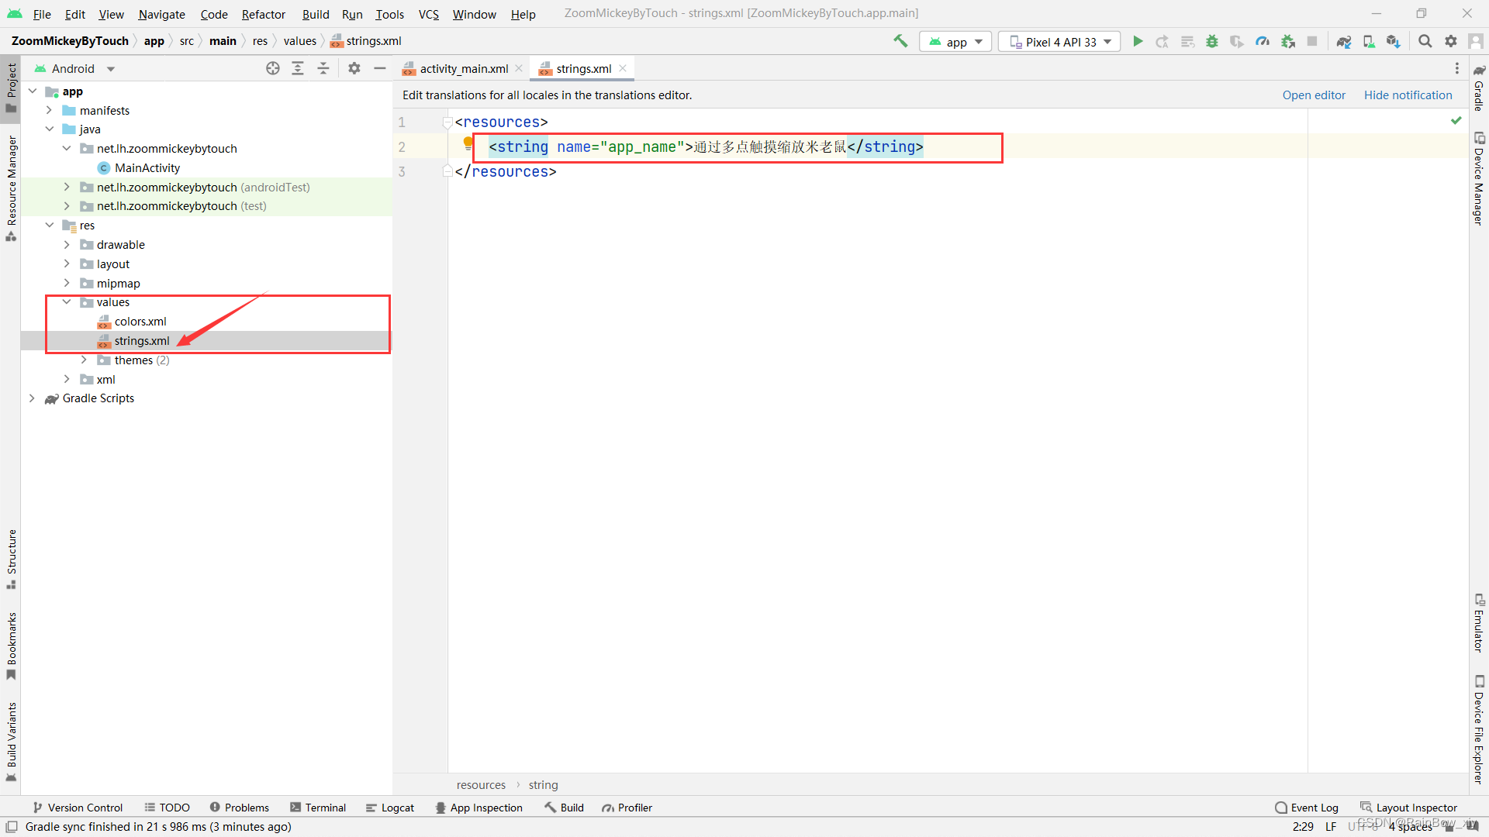This screenshot has width=1489, height=837.
Task: Open the Profiler gauge icon in toolbar
Action: pyautogui.click(x=1263, y=41)
